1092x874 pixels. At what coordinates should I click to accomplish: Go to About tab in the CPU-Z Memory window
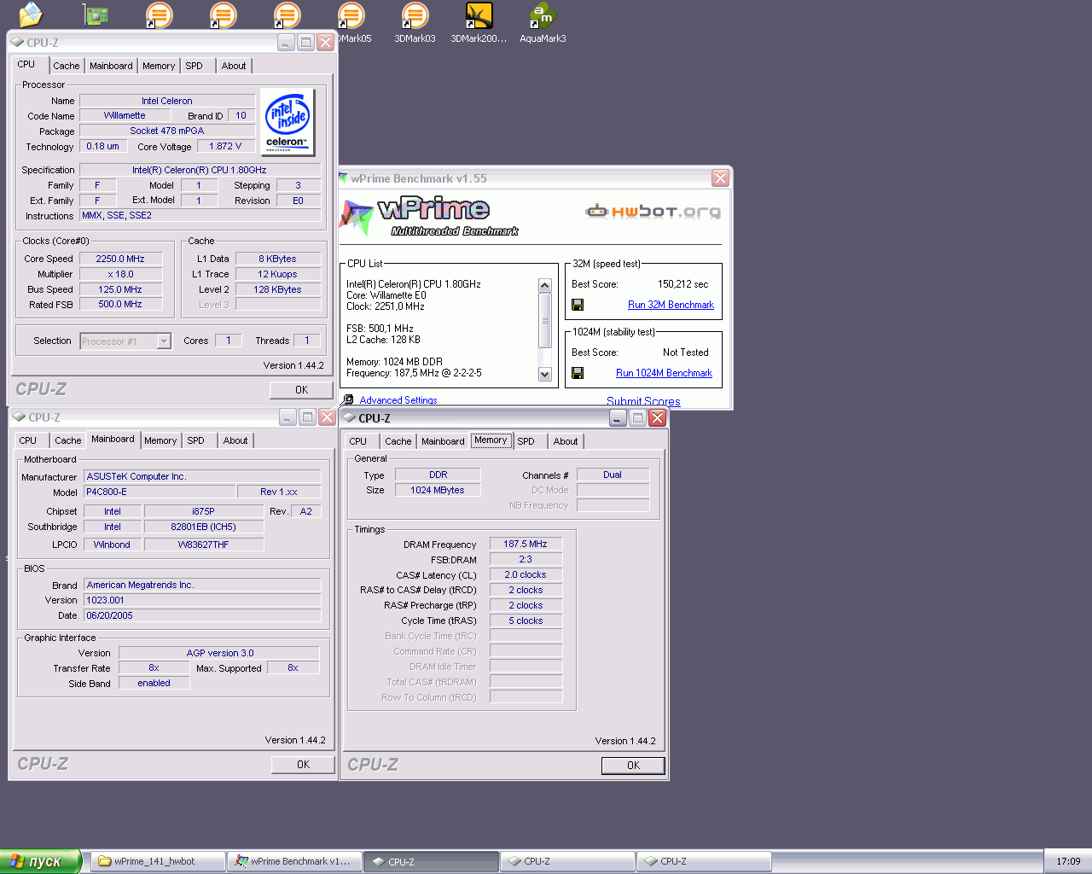click(566, 441)
